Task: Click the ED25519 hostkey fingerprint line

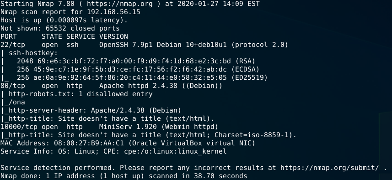Action: click(142, 77)
